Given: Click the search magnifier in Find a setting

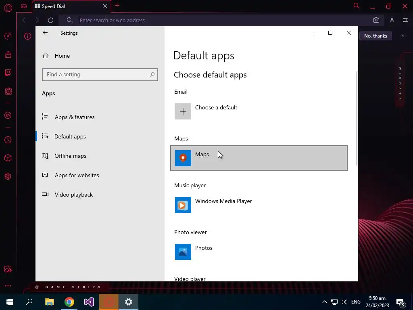Looking at the screenshot, I should 152,75.
